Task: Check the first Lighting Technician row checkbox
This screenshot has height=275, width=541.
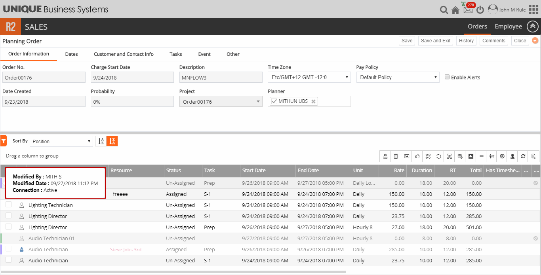Action: pyautogui.click(x=9, y=205)
